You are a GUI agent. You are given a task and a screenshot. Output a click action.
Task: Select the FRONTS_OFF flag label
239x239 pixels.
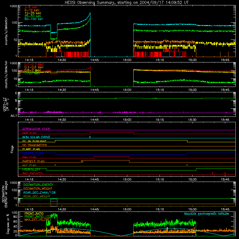click(31, 169)
